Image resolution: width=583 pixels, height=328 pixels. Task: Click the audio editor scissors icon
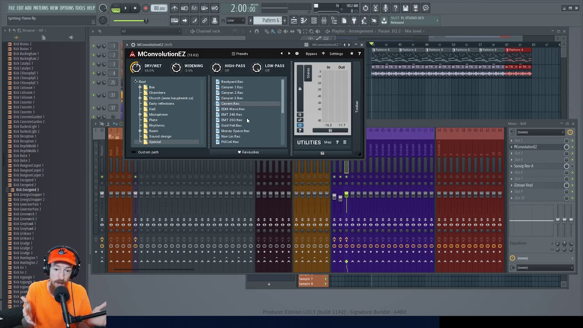[375, 8]
